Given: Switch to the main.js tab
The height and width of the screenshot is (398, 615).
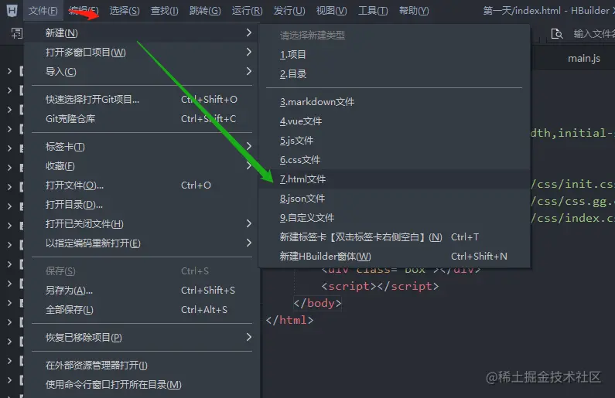Looking at the screenshot, I should click(583, 59).
